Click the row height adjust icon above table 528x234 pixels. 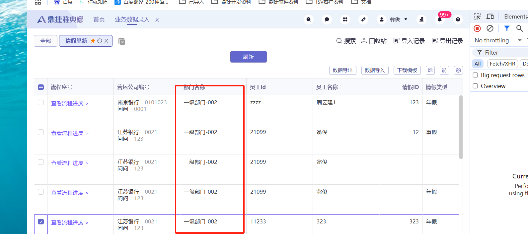[x=430, y=70]
